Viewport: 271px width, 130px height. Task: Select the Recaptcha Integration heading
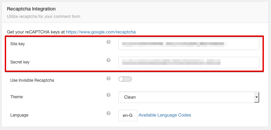[31, 9]
